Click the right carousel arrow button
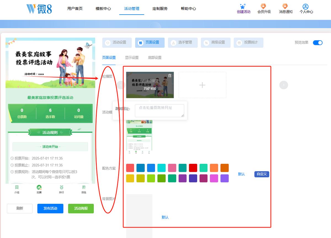This screenshot has width=331, height=238. (x=284, y=85)
